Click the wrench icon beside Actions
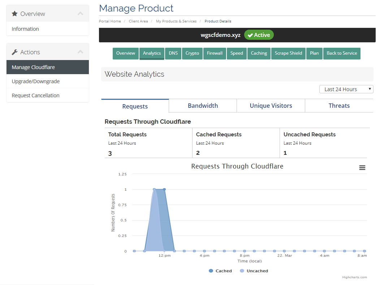380x285 pixels. click(15, 52)
